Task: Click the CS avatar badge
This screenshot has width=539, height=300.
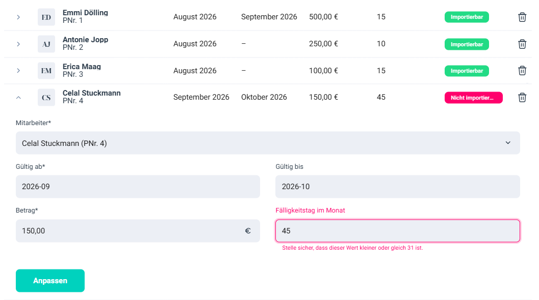Action: tap(46, 97)
